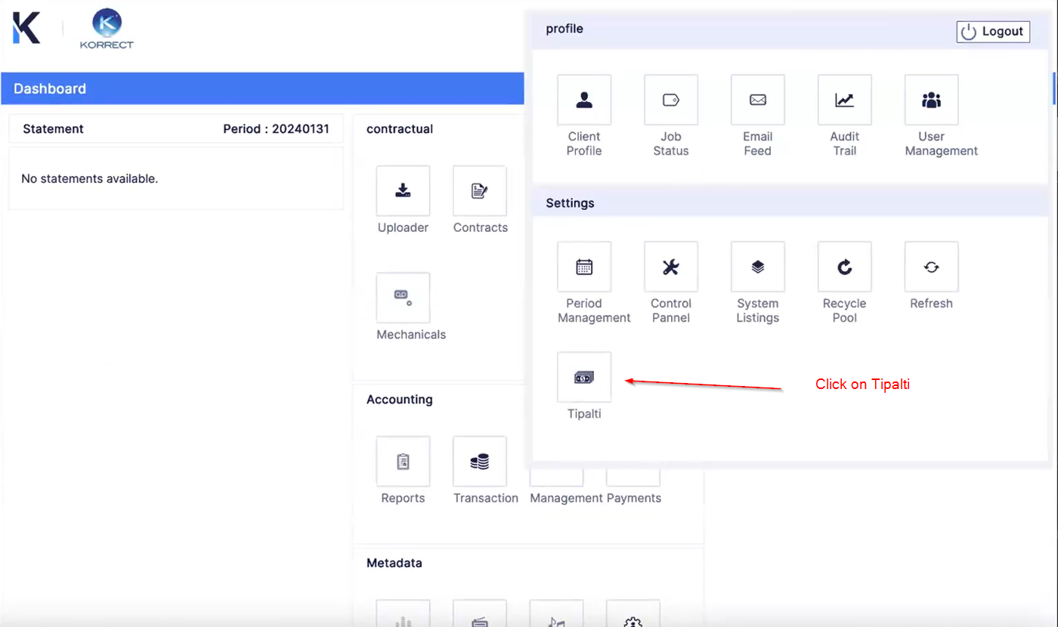Open the Contracts icon
Image resolution: width=1058 pixels, height=627 pixels.
pyautogui.click(x=480, y=191)
